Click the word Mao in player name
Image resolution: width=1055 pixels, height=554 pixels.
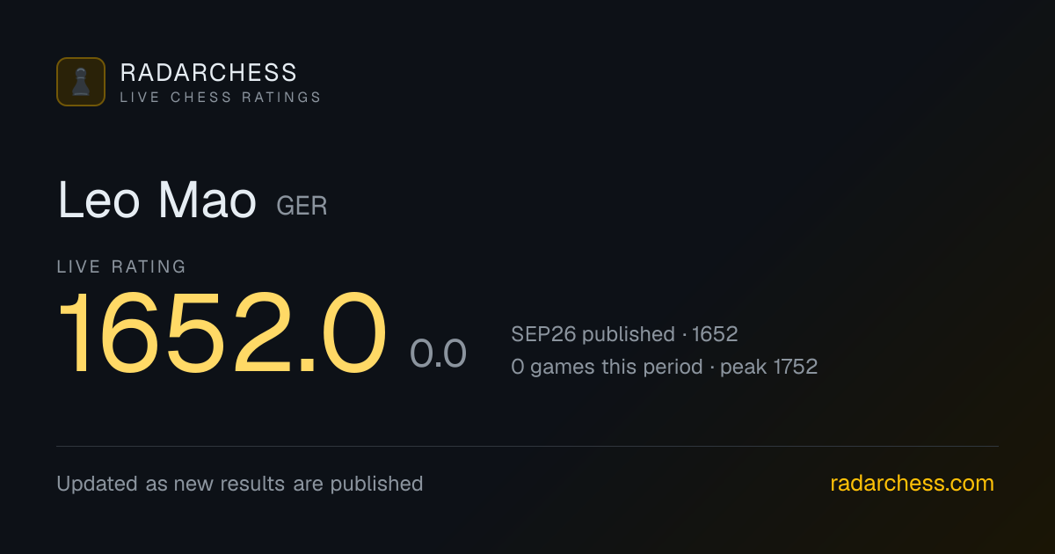207,200
